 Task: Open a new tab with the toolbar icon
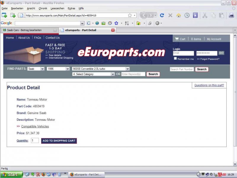13,15
